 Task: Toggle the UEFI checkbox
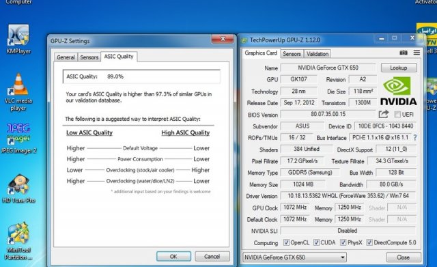(397, 114)
